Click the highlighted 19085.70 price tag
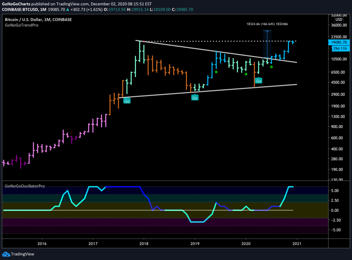The height and width of the screenshot is (260, 352). 339,42
